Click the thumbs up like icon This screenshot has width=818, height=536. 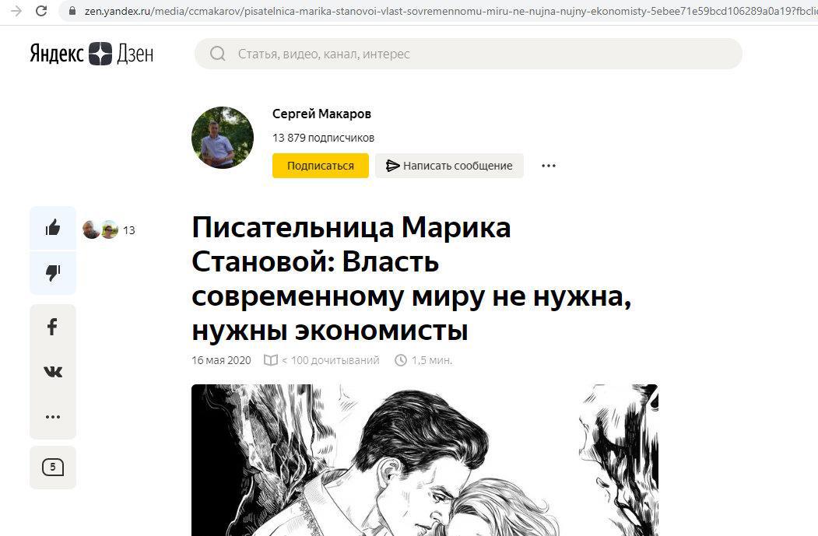(53, 228)
